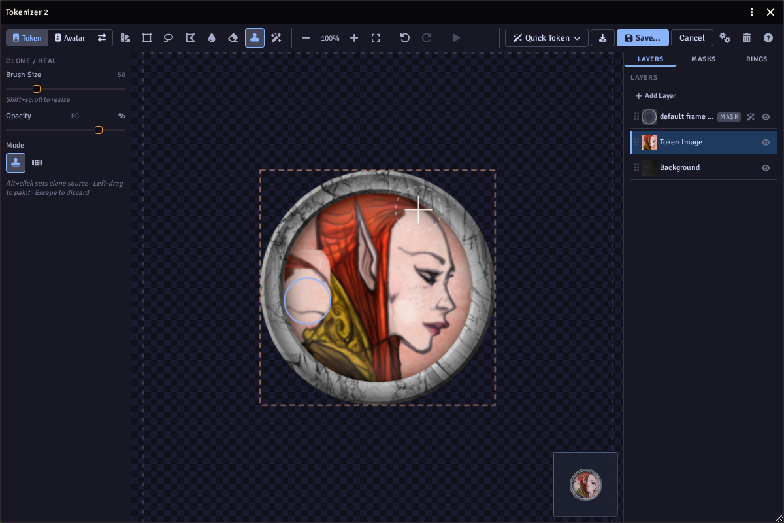Open the Quick Token dropdown

pos(547,38)
